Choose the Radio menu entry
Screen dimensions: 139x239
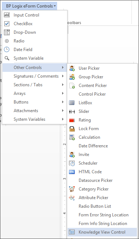click(x=35, y=41)
